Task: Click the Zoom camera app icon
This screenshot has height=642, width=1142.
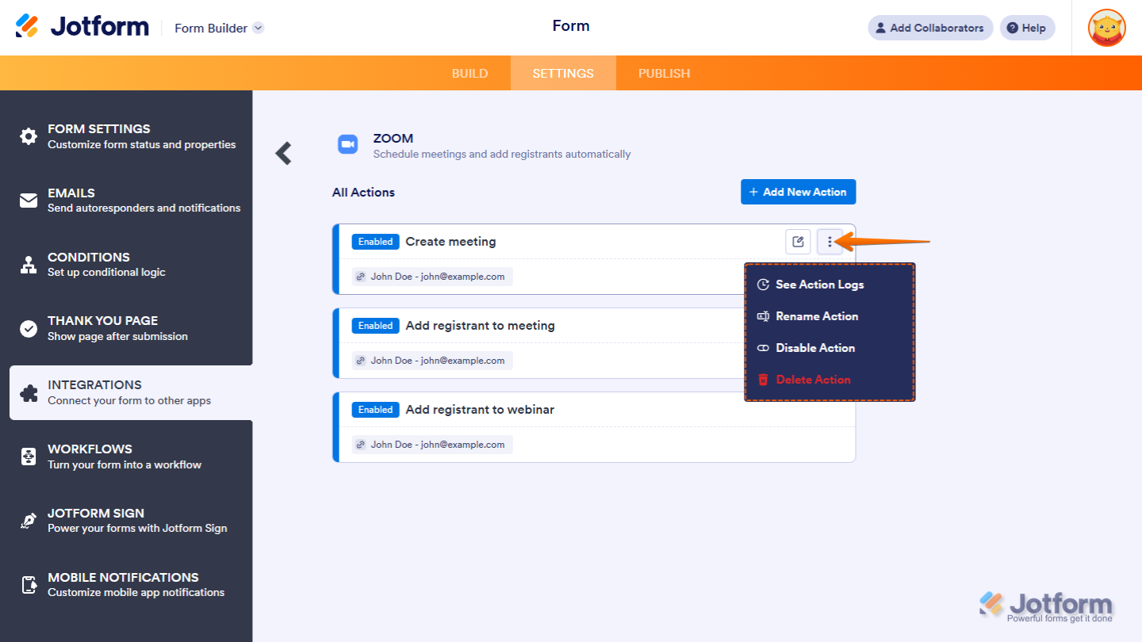Action: [347, 144]
